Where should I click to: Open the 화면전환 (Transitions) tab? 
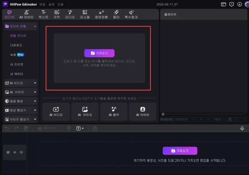click(x=101, y=14)
